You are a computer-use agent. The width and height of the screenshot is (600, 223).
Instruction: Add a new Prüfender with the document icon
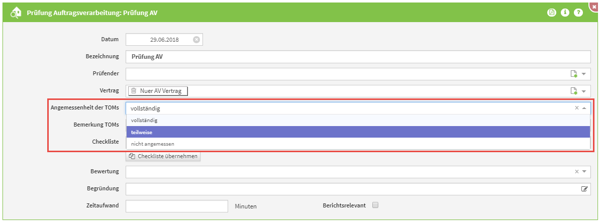[x=573, y=74]
